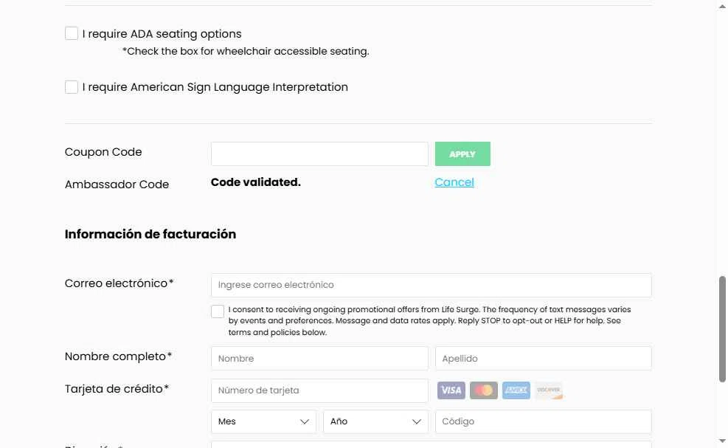Apply the coupon with the APPLY button
The height and width of the screenshot is (448, 728).
(x=462, y=154)
